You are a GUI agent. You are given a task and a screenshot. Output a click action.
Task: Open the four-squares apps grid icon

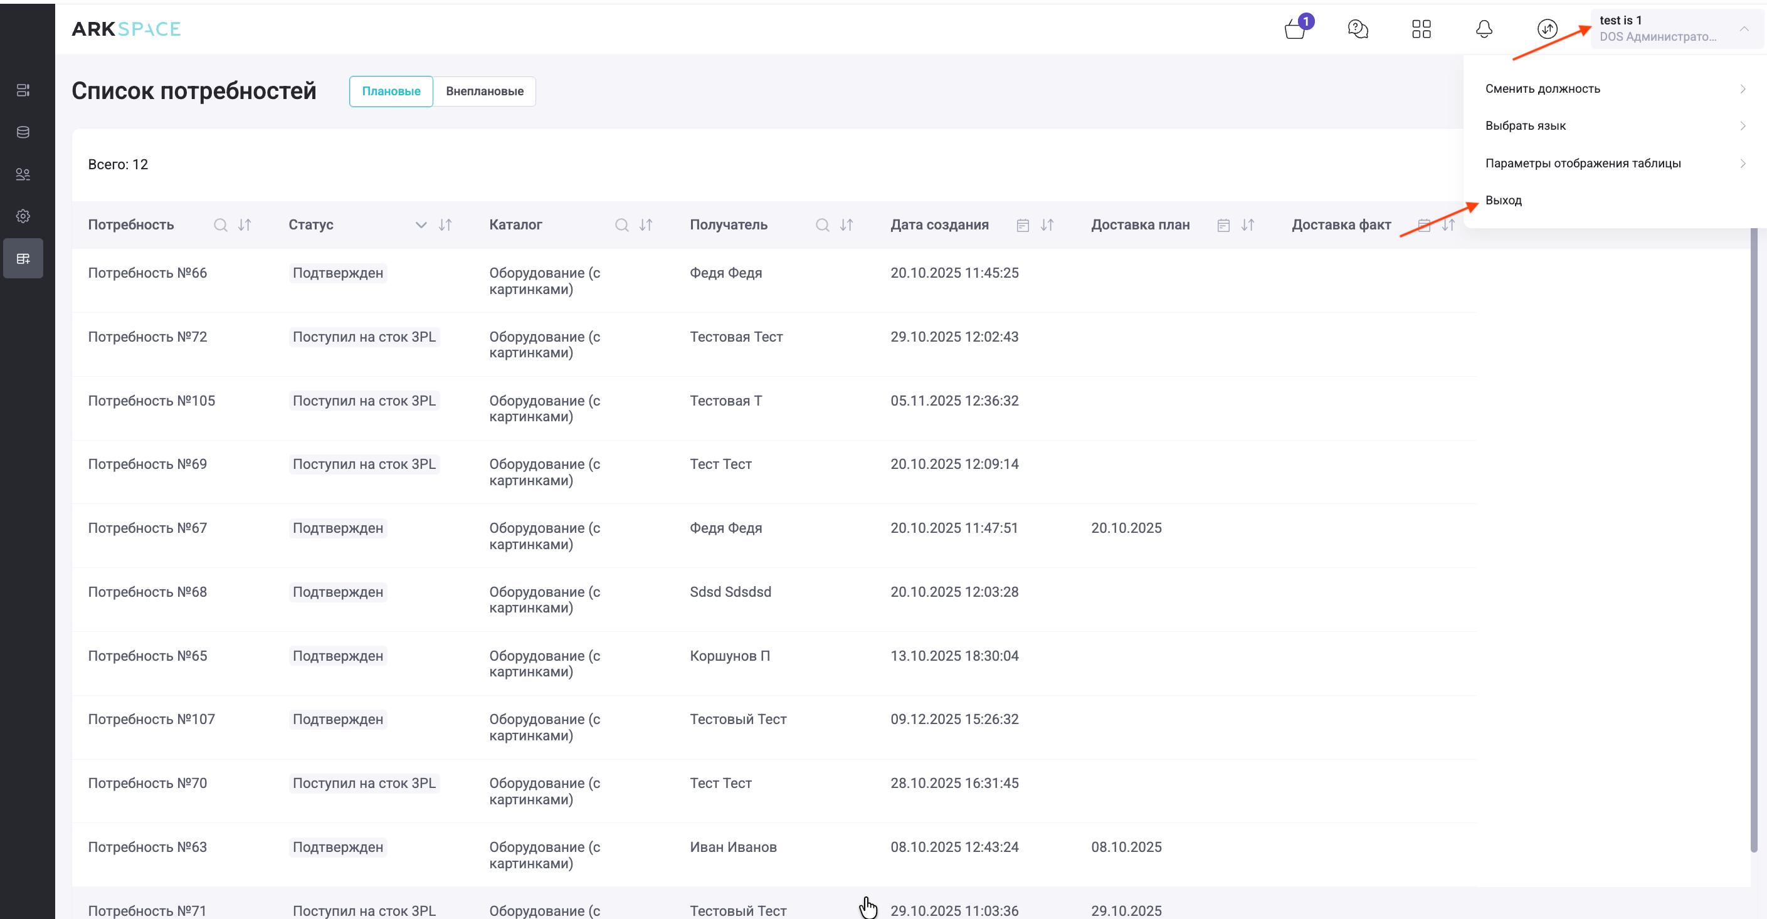pyautogui.click(x=1422, y=29)
